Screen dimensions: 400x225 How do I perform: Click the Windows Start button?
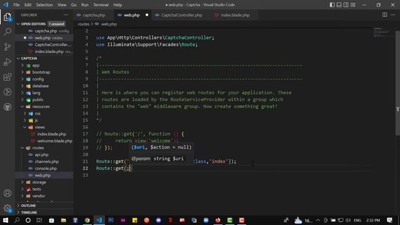[6, 220]
